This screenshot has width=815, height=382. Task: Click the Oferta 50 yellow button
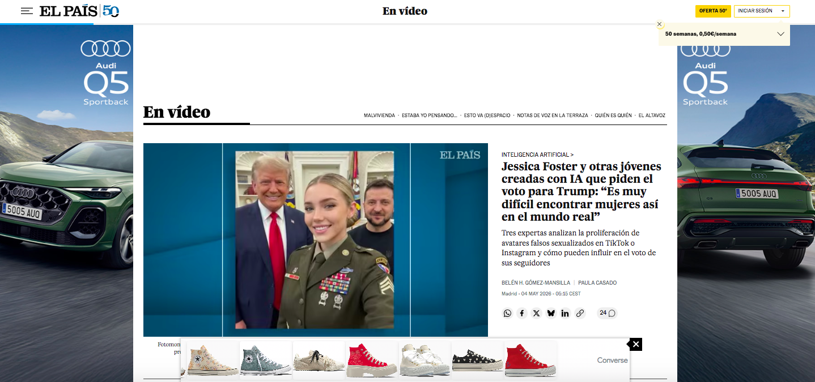click(713, 11)
